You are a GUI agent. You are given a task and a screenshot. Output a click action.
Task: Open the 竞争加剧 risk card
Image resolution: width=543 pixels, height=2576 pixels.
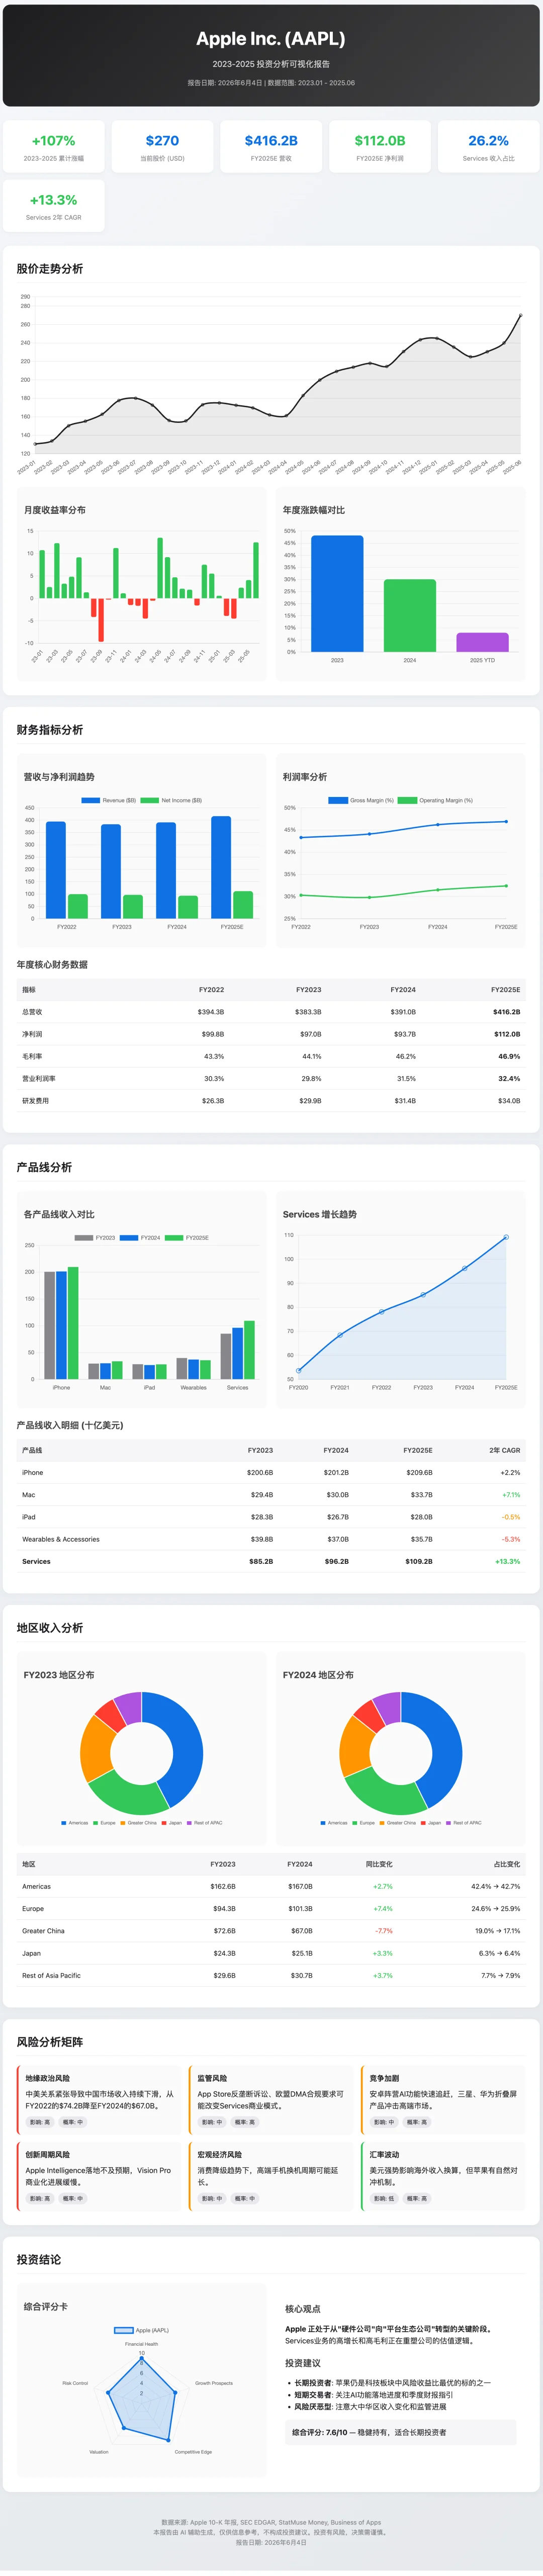(x=443, y=2100)
